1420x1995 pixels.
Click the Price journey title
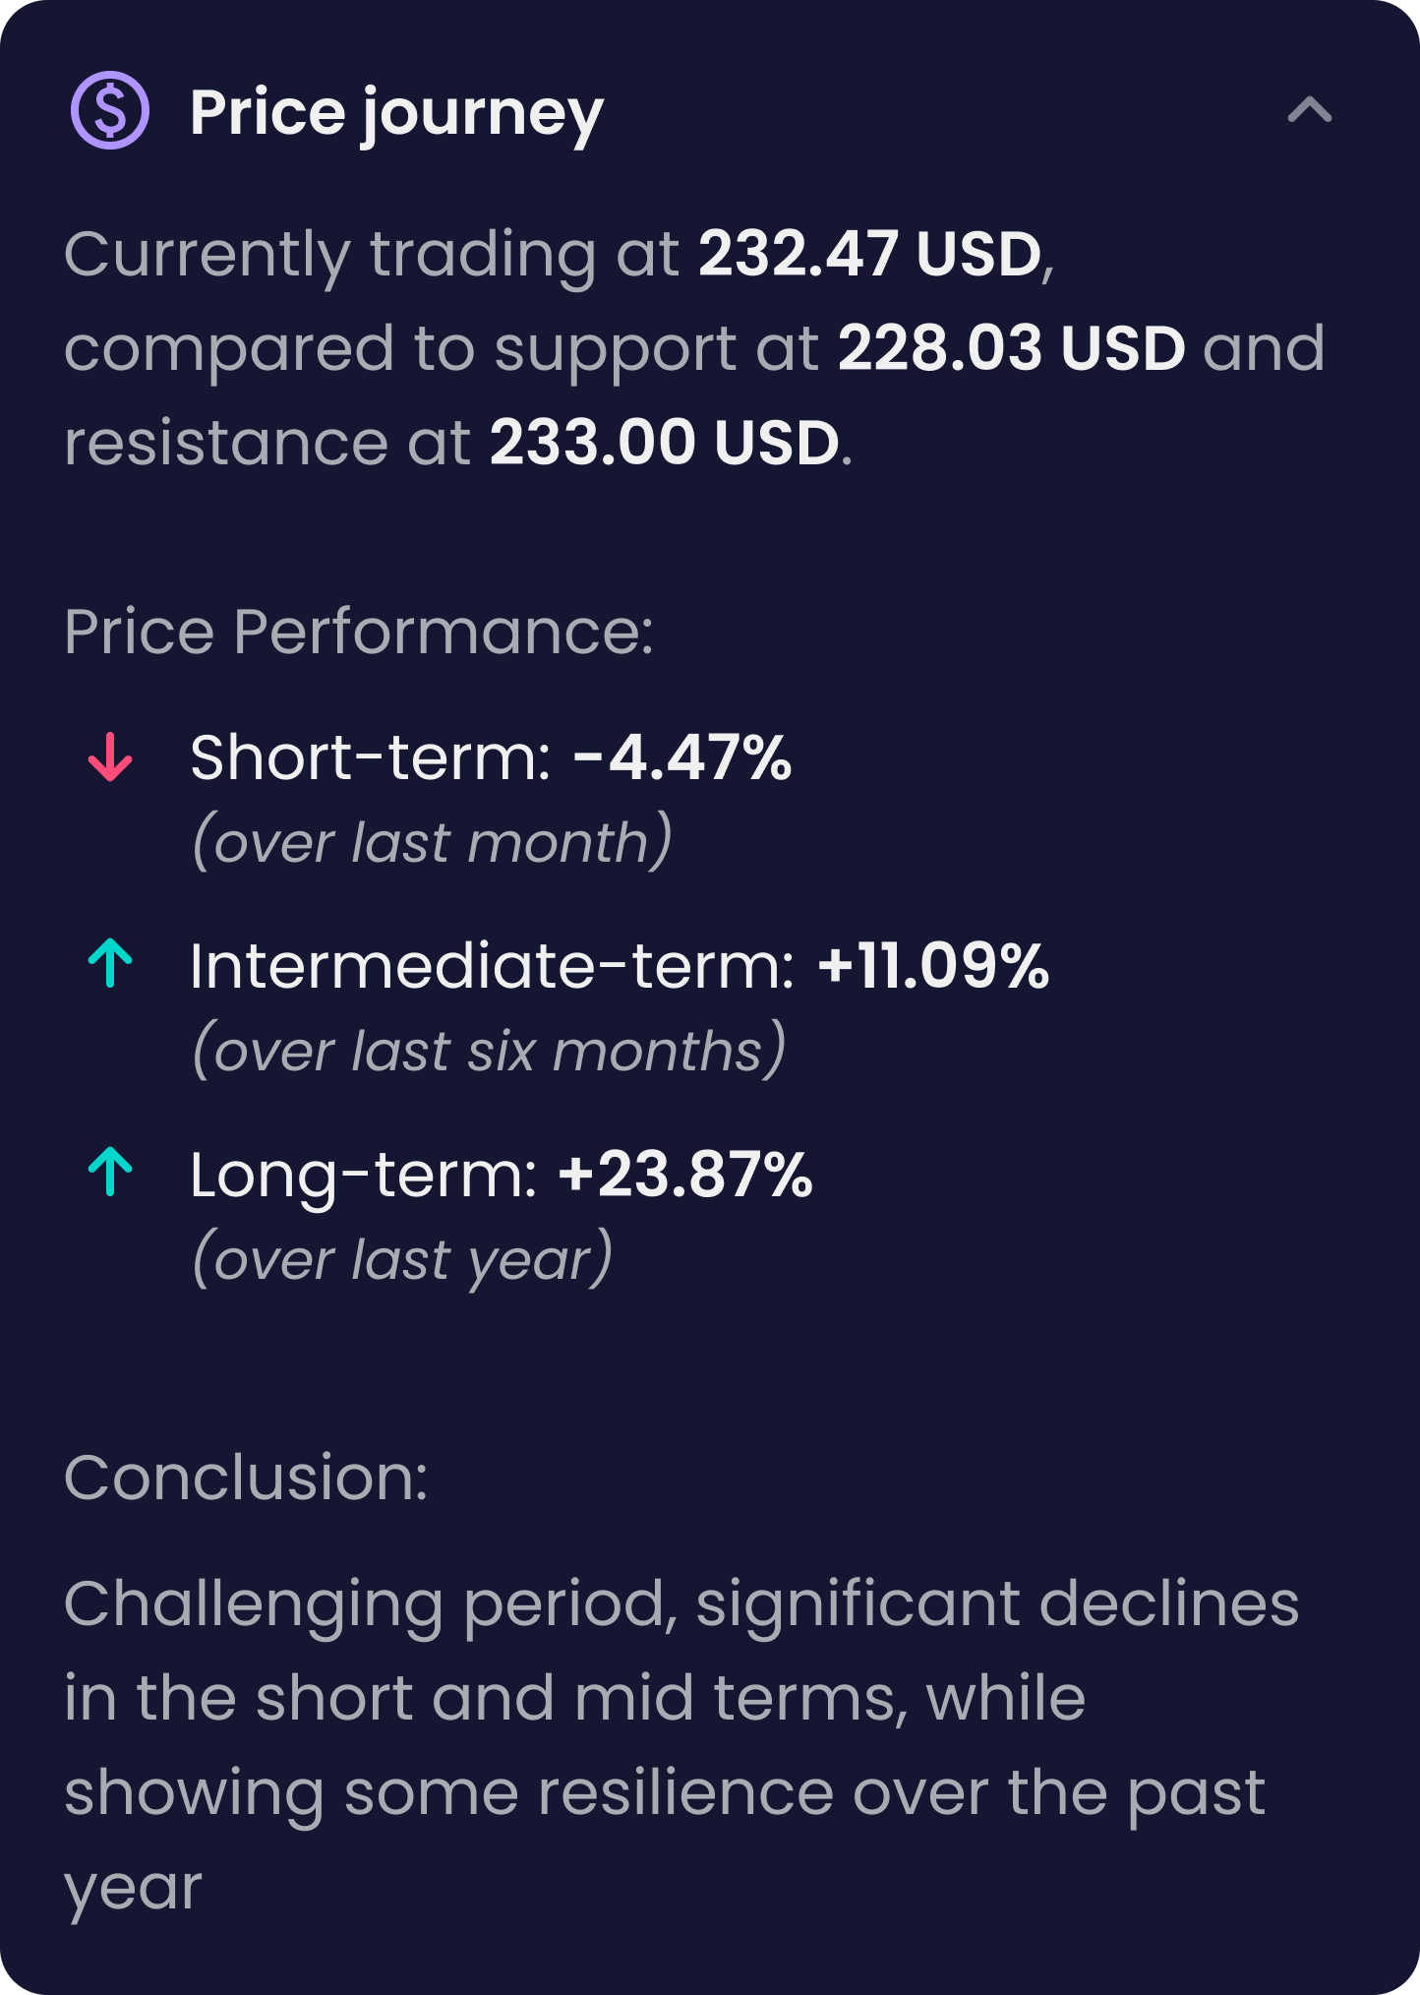[x=396, y=113]
